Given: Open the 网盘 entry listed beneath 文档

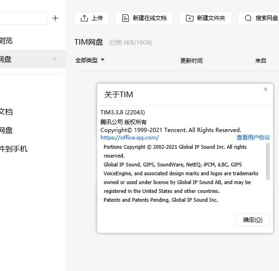Looking at the screenshot, I should coord(7,130).
